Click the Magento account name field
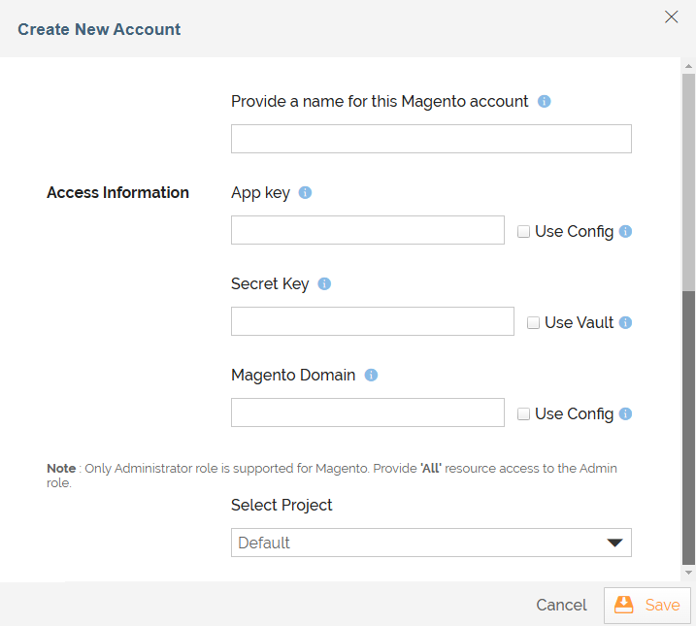Image resolution: width=696 pixels, height=626 pixels. pyautogui.click(x=431, y=139)
